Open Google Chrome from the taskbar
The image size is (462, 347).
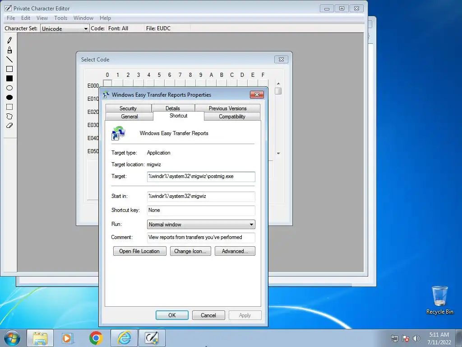[x=96, y=338]
